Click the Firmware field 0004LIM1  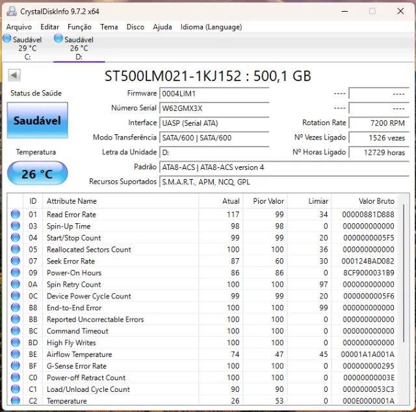pos(214,93)
